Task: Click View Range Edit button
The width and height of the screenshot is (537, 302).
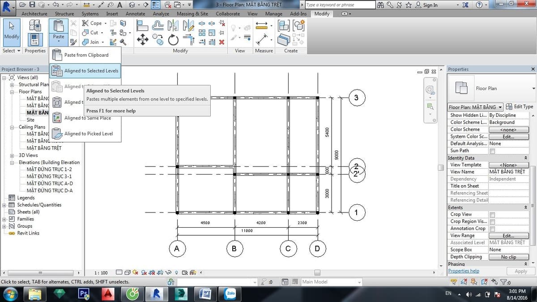Action: (x=509, y=236)
